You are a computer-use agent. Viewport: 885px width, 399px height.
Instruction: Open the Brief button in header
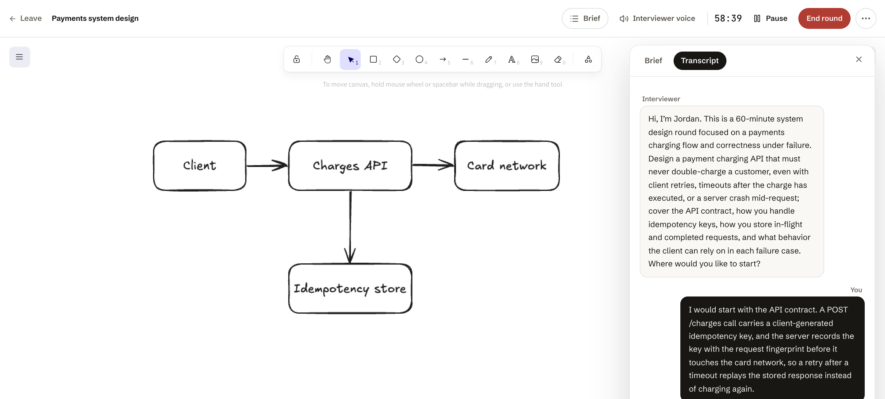585,18
